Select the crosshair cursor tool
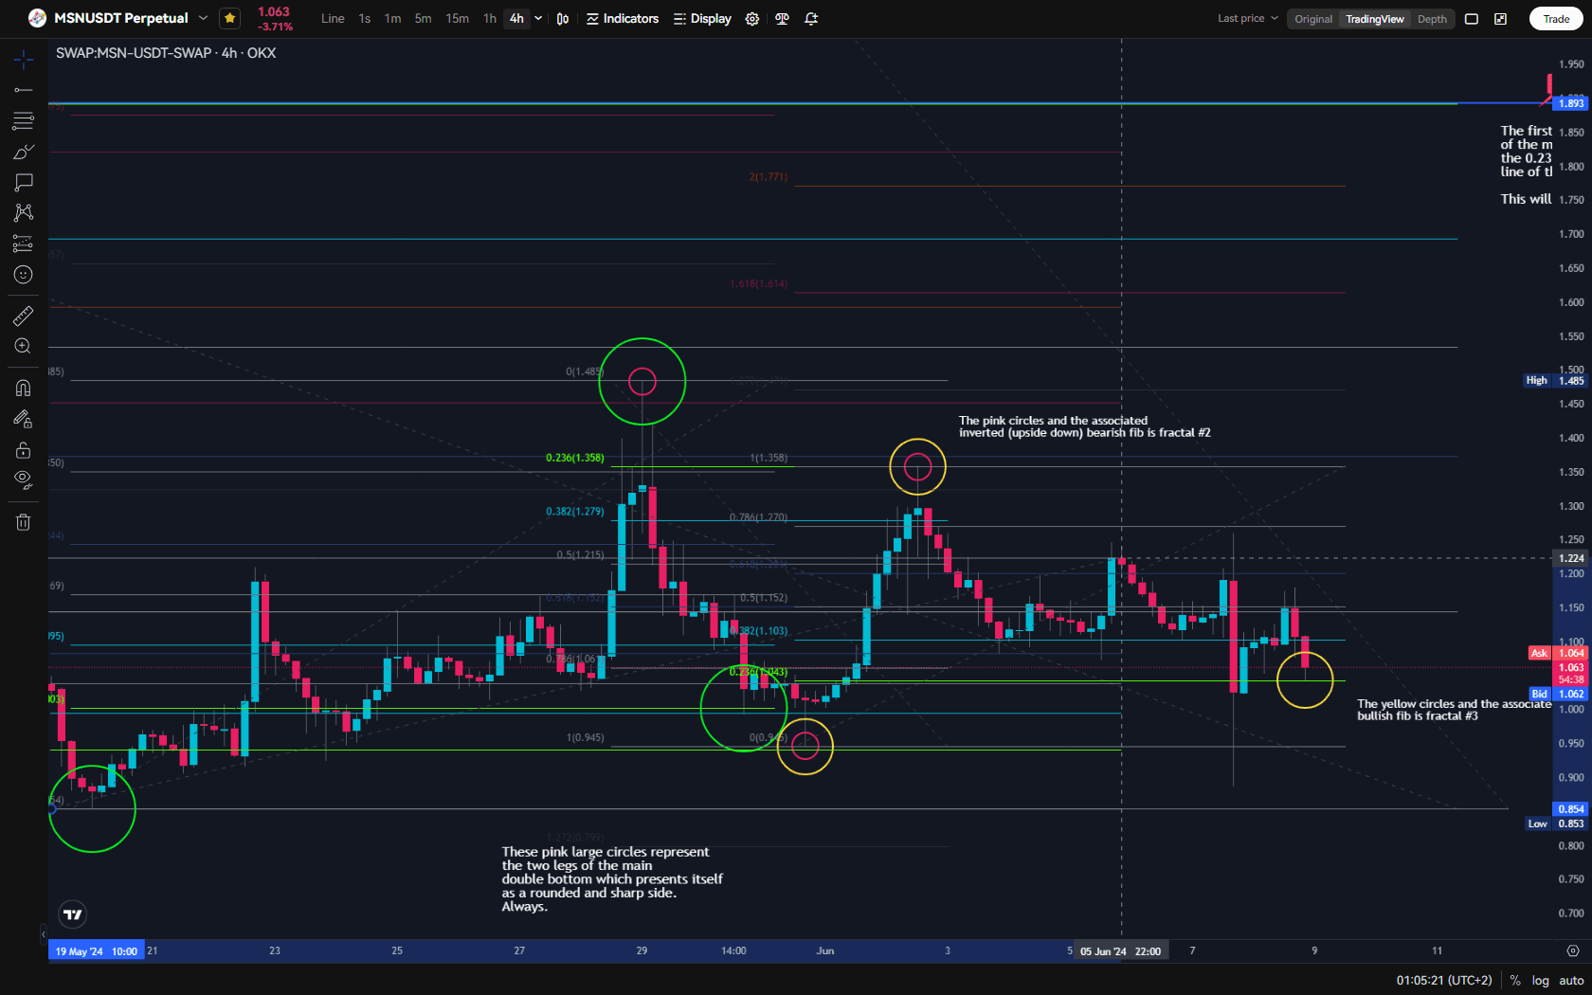The height and width of the screenshot is (995, 1592). 24,60
